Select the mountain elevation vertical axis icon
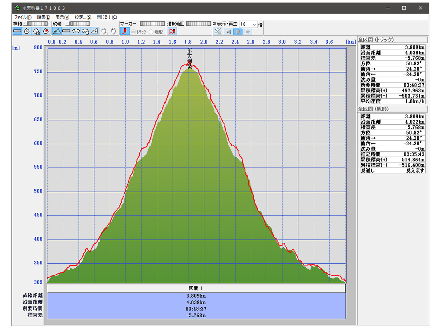The image size is (440, 330). 57,32
